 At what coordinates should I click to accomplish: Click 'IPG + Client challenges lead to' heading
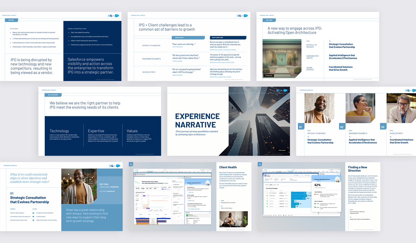(x=167, y=27)
